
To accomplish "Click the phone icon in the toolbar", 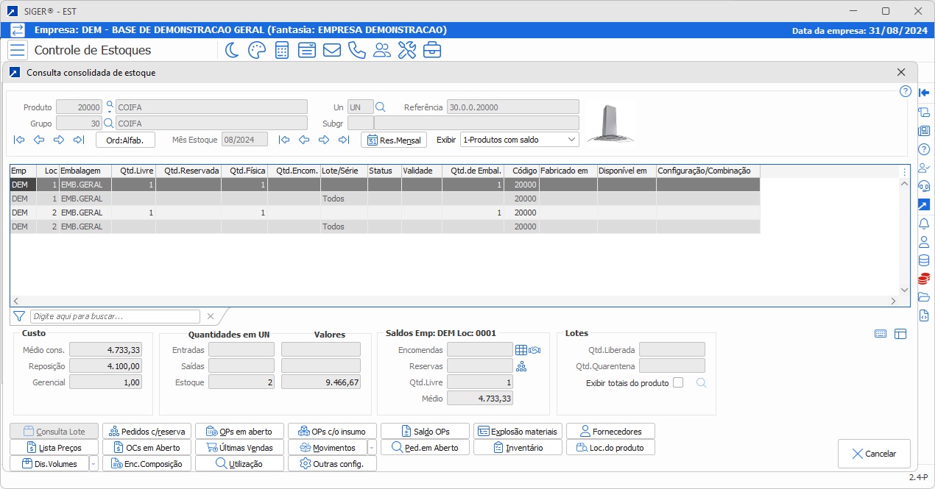I will pos(356,50).
